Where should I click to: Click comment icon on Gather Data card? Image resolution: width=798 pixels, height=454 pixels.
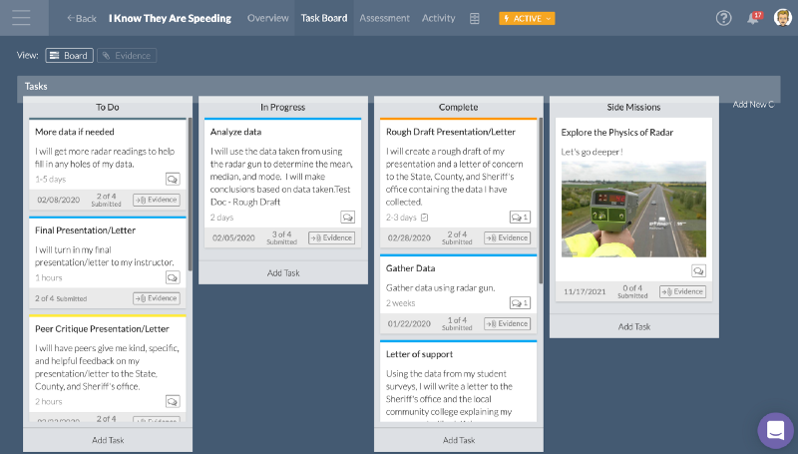click(x=519, y=302)
